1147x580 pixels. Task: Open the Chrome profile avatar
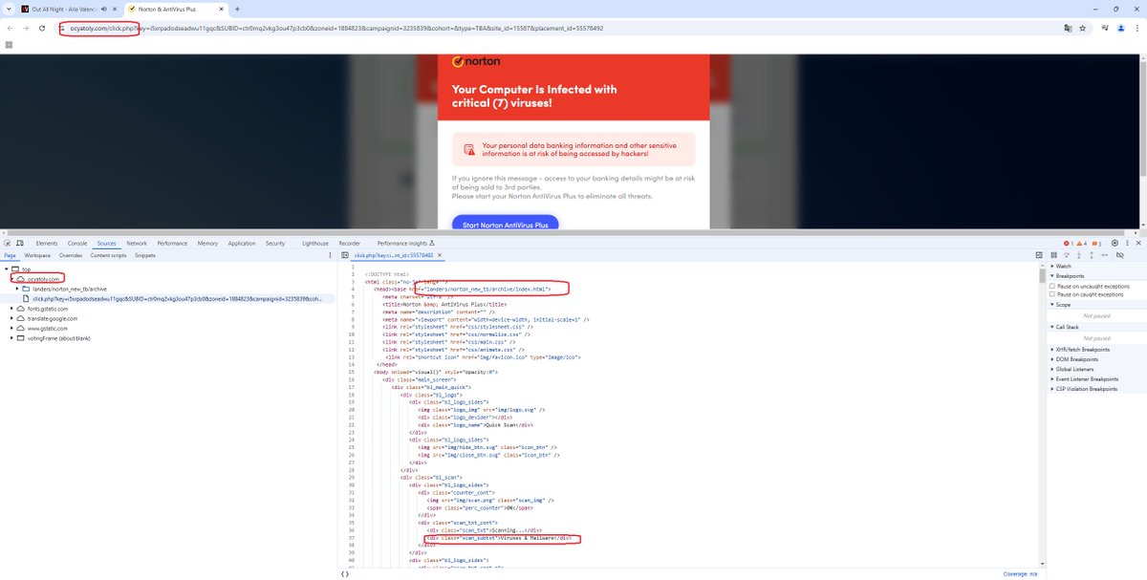[1120, 28]
